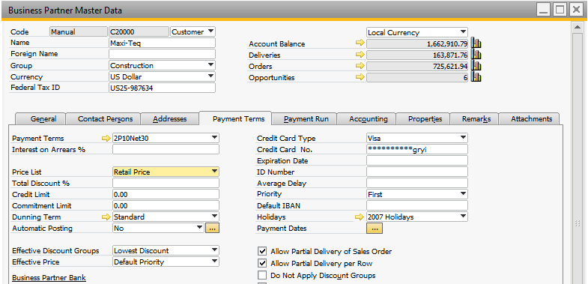Viewport: 588px width, 284px height.
Task: Show the Opportunities chart icon
Action: (476, 77)
